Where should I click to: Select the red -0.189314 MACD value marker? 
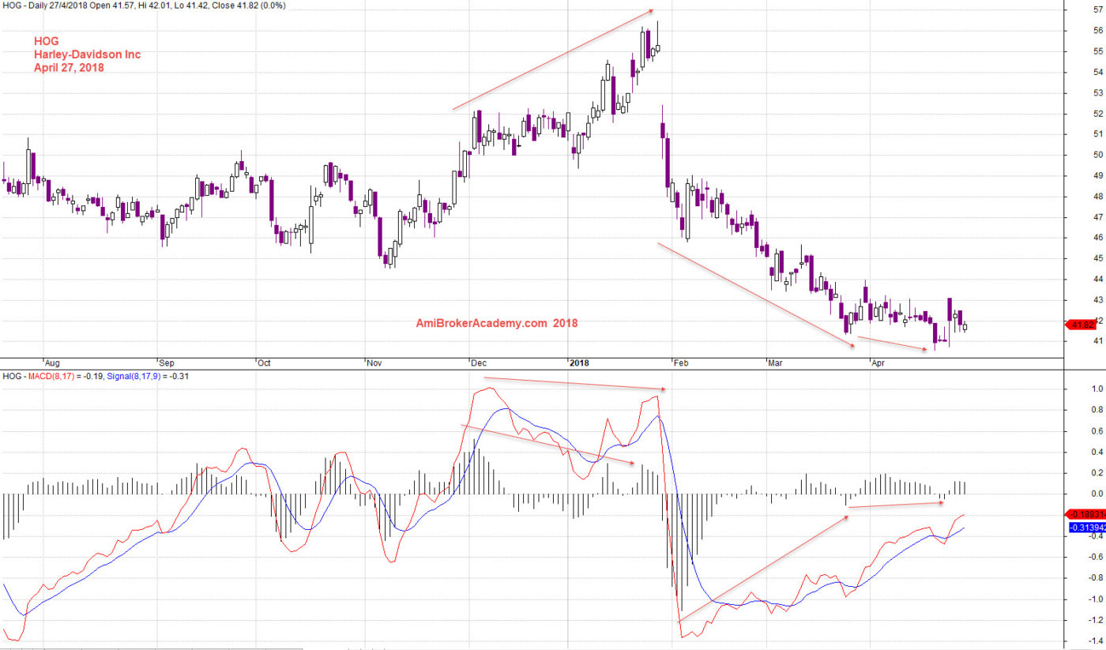1085,513
